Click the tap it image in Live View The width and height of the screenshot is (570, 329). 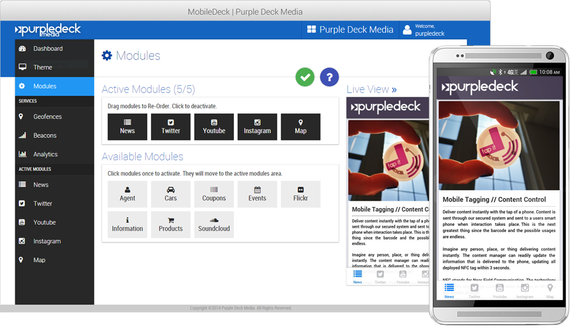pyautogui.click(x=389, y=160)
